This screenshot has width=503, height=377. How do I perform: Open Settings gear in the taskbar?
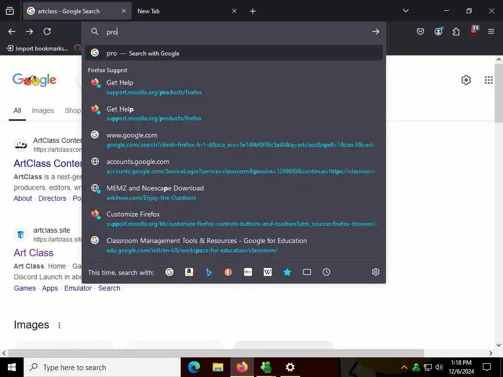290,367
